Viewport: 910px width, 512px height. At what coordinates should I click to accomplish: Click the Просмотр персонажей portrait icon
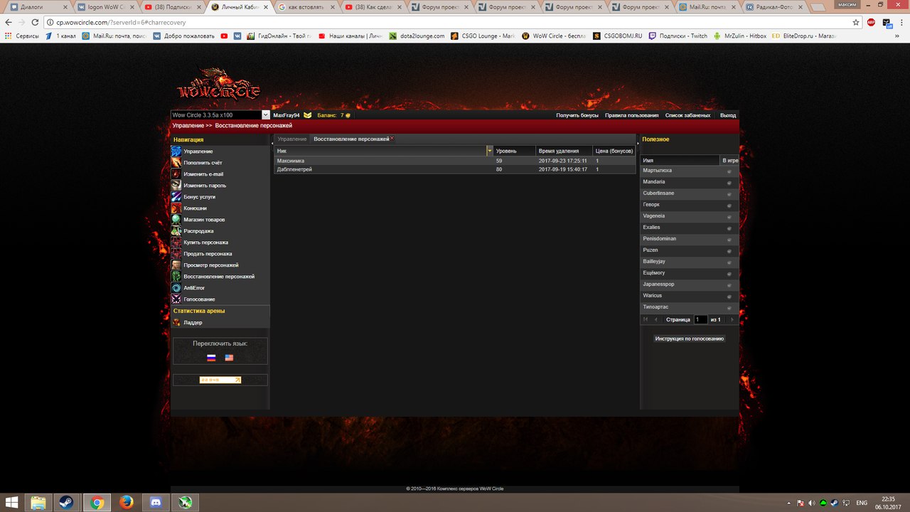tap(176, 265)
